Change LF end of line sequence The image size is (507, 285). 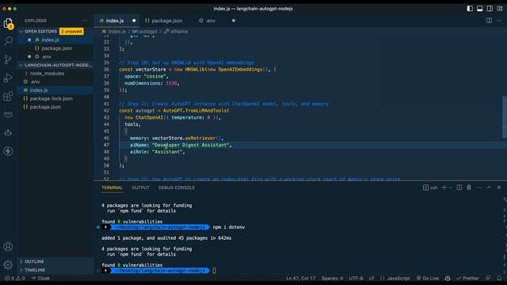click(372, 278)
